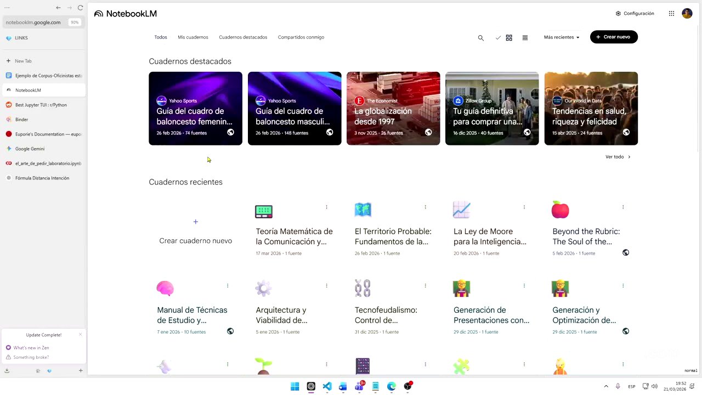The height and width of the screenshot is (395, 702).
Task: Click the notebooklm.google.com URL bar
Action: pyautogui.click(x=44, y=22)
